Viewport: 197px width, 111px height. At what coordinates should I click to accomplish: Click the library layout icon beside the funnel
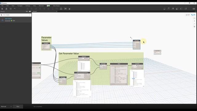coord(30,11)
